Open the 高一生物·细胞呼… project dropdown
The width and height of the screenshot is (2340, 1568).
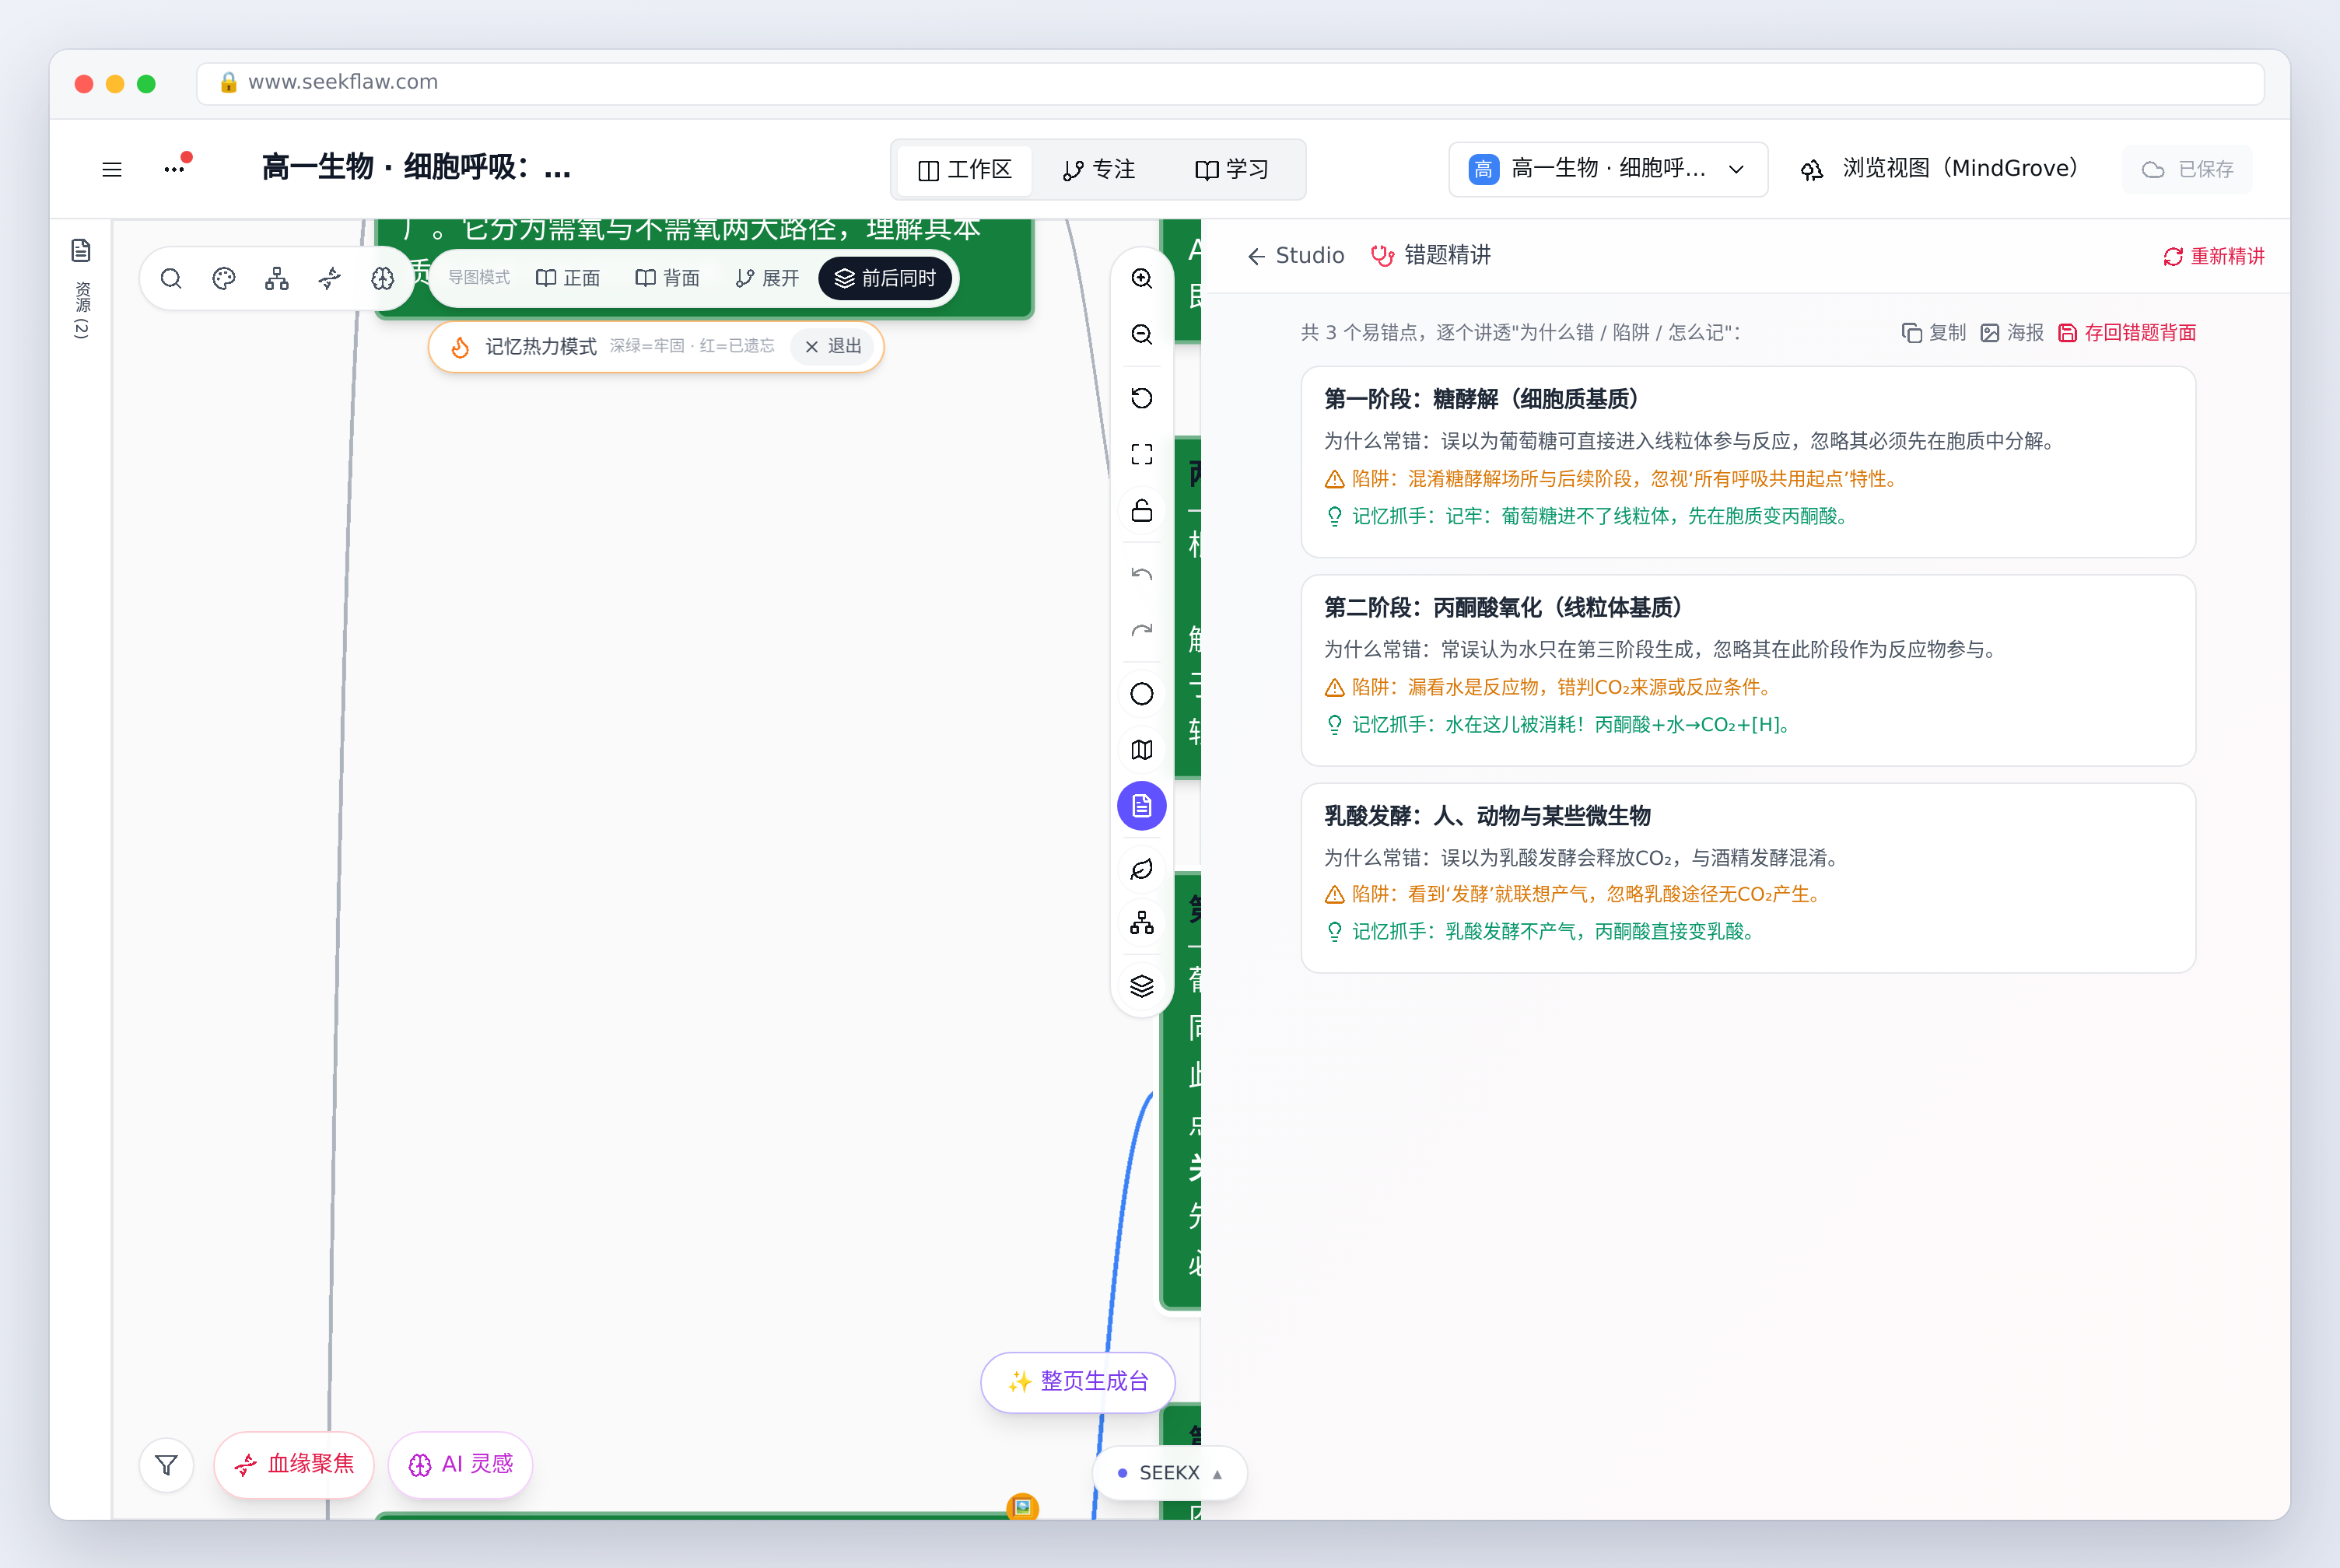coord(1607,169)
